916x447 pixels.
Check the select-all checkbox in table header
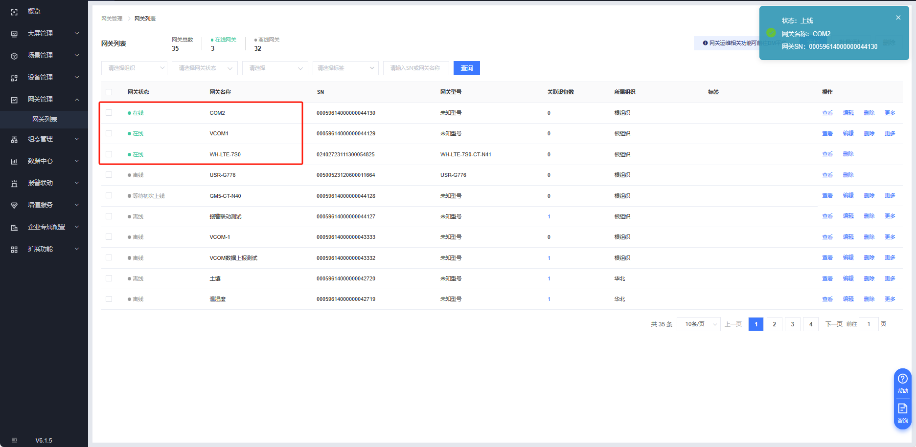coord(109,92)
